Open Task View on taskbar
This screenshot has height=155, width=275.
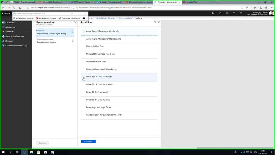tap(17, 152)
